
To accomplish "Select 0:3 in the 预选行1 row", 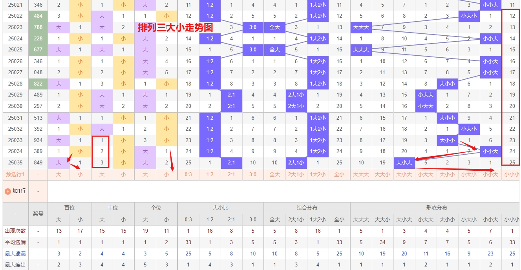I will [188, 174].
